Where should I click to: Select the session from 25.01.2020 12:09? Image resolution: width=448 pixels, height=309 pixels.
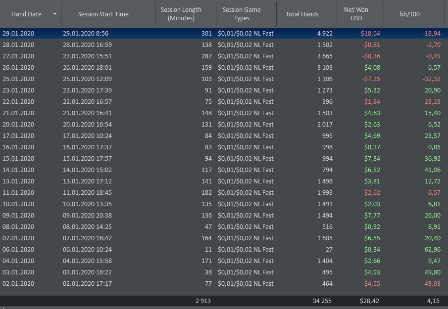point(224,79)
